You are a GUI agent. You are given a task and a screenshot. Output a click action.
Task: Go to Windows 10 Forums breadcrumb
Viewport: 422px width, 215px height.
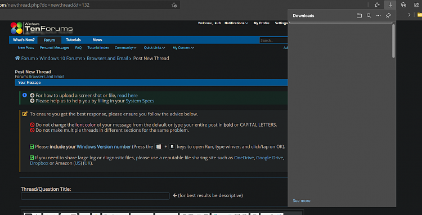(x=61, y=58)
